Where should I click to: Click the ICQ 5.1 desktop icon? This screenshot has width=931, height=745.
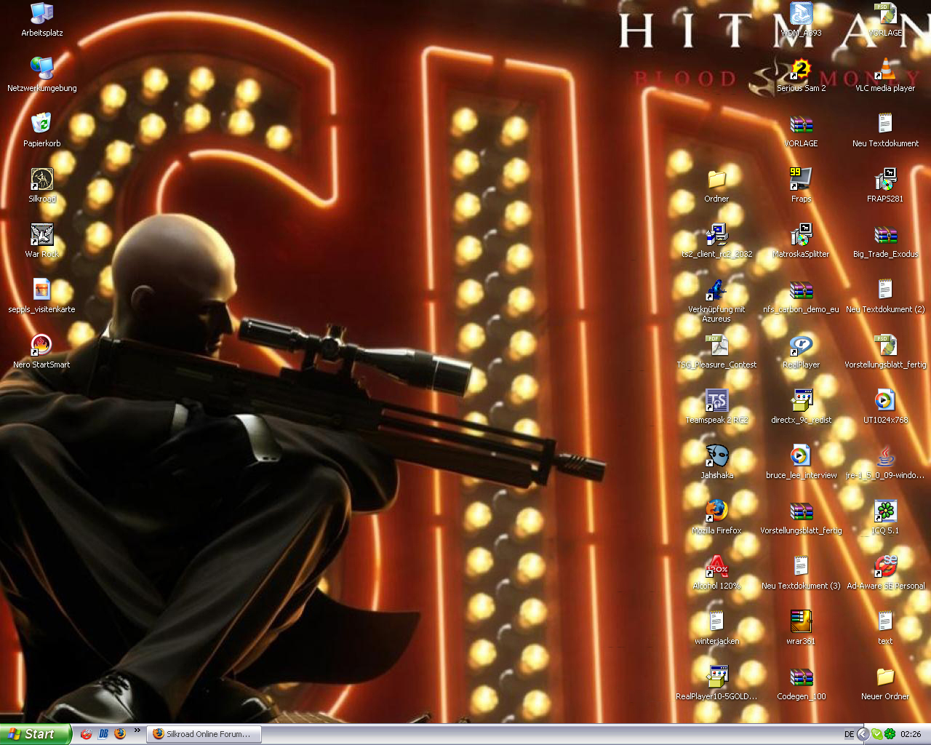[885, 511]
